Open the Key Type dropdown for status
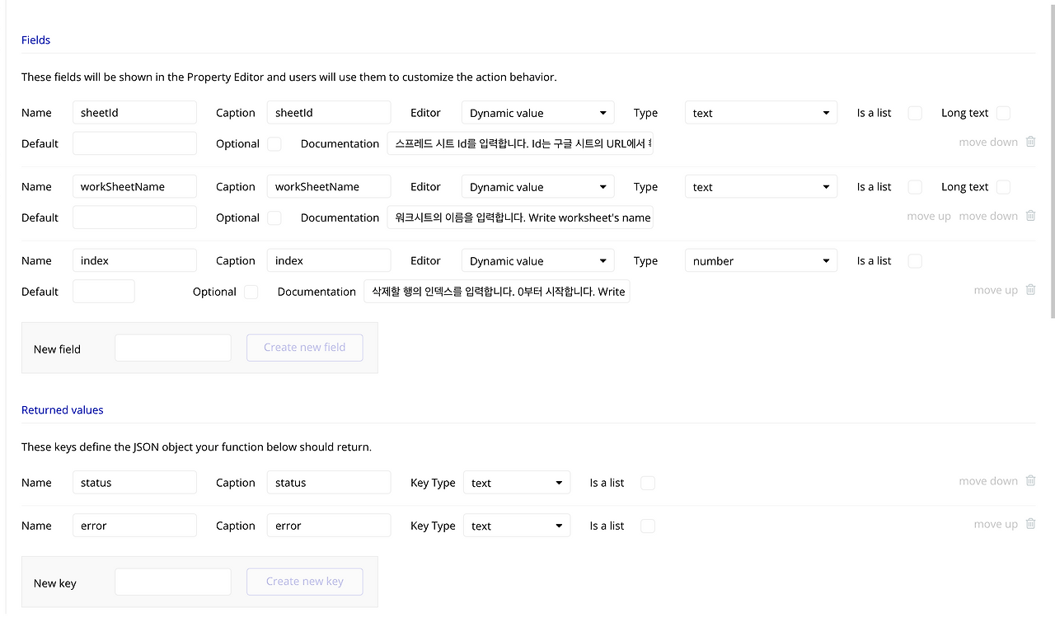This screenshot has height=622, width=1055. 517,482
